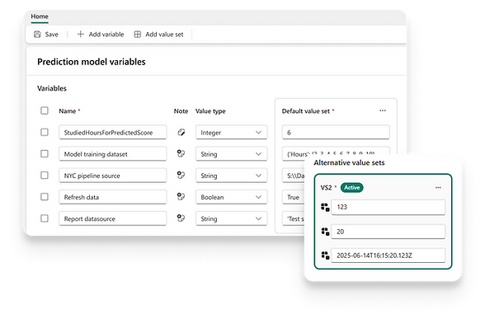Image resolution: width=485 pixels, height=319 pixels.
Task: Click Add value set
Action: point(158,35)
